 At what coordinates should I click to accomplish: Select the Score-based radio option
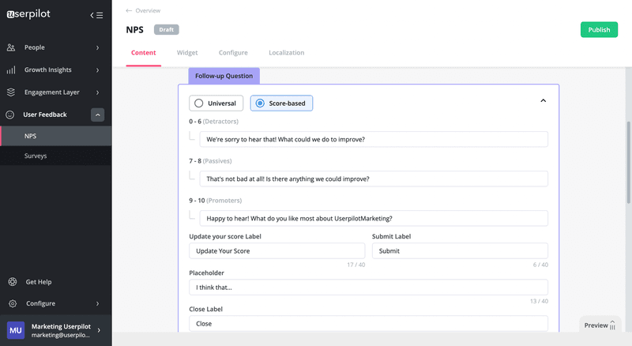281,103
